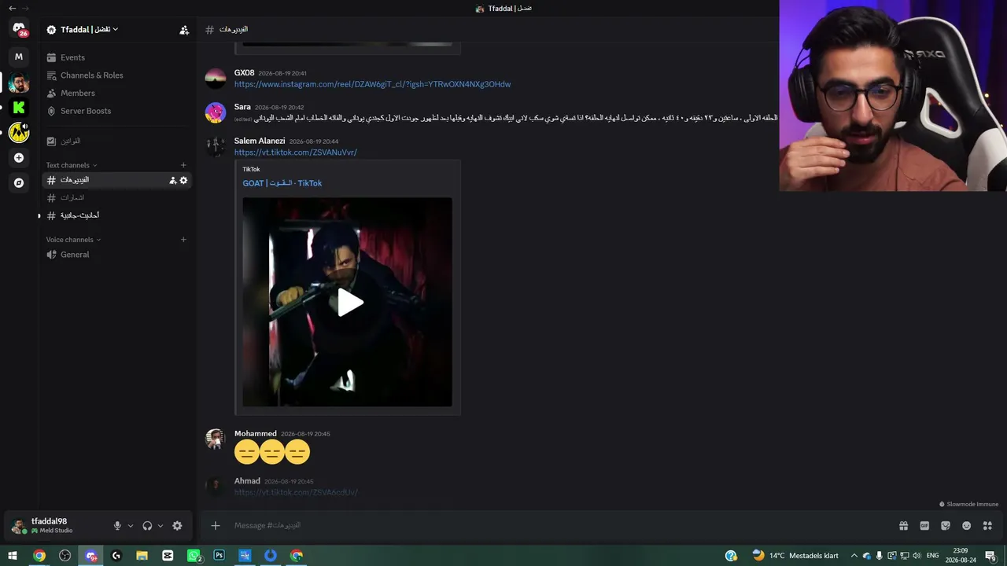Collapse the Voice channels category
Image resolution: width=1007 pixels, height=566 pixels.
73,240
